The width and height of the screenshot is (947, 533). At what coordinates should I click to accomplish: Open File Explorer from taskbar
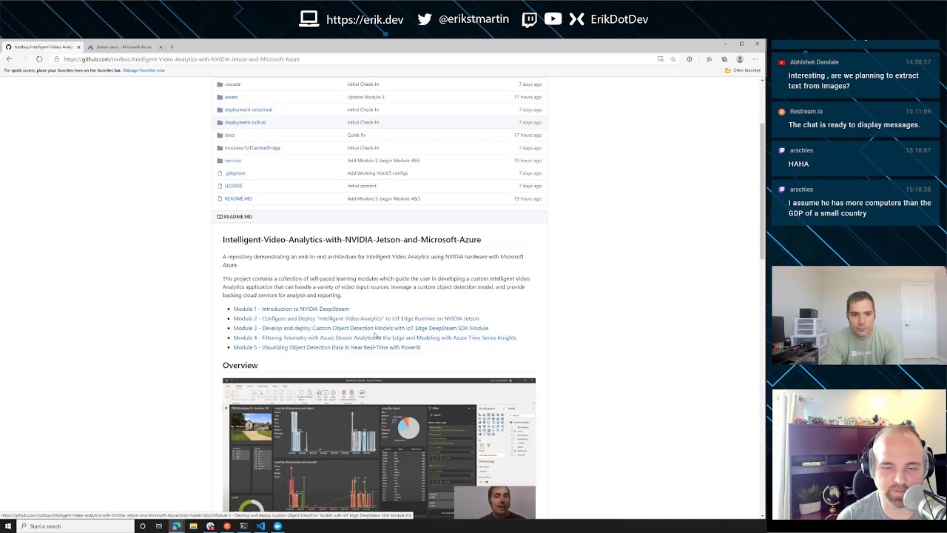point(193,526)
